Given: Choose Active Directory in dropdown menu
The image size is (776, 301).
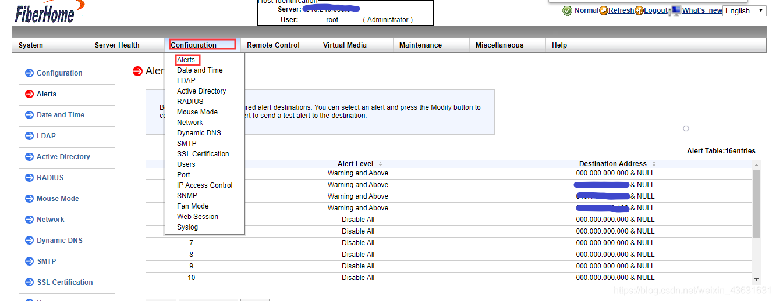Looking at the screenshot, I should pyautogui.click(x=201, y=91).
